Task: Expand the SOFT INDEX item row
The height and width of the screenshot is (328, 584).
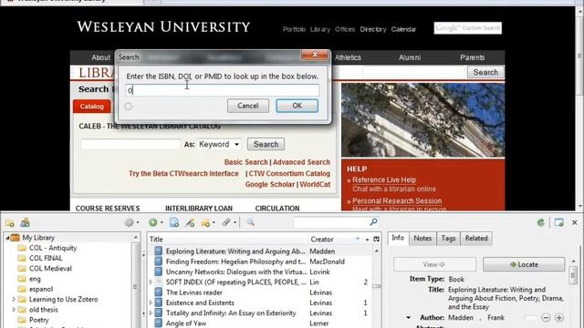Action: coord(151,282)
